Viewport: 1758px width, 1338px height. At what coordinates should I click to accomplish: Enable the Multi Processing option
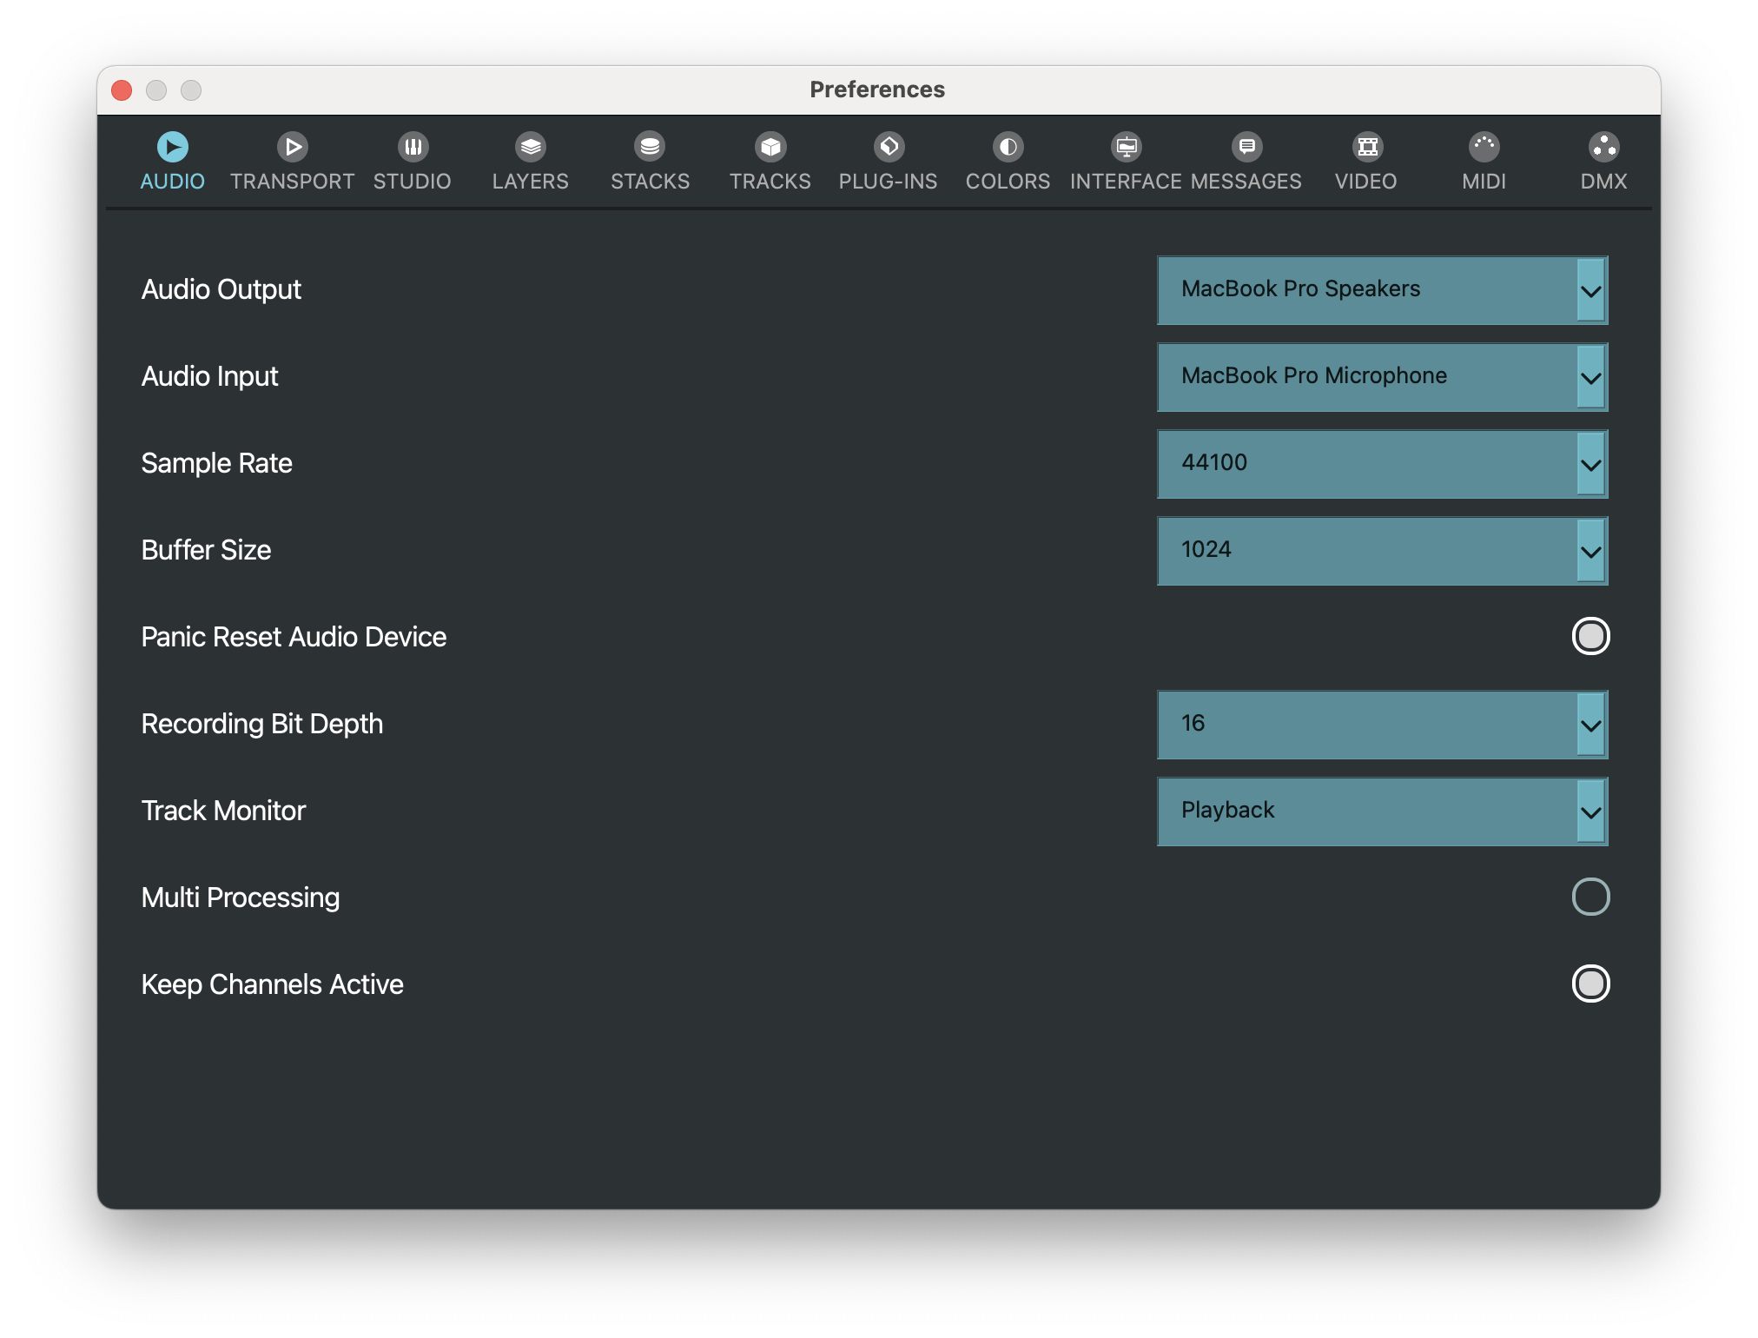tap(1590, 897)
